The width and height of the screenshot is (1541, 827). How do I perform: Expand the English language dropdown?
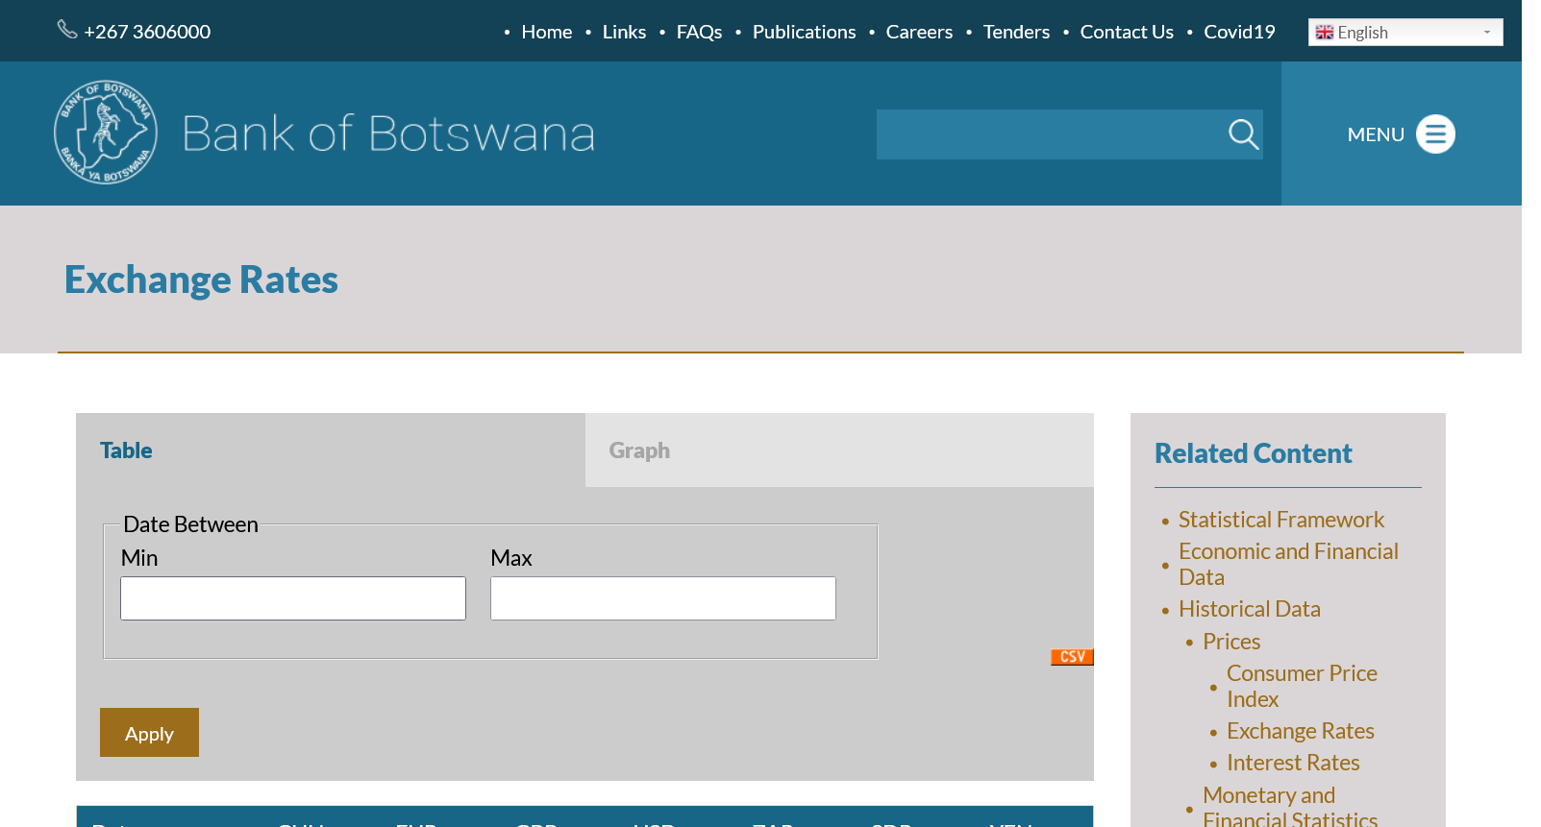[x=1404, y=33]
